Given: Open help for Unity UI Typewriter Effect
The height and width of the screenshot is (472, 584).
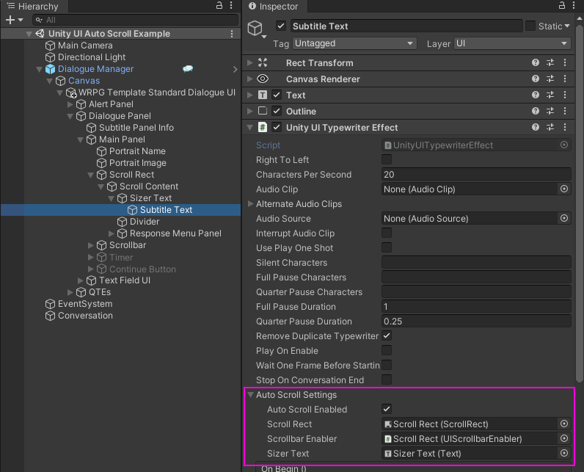Looking at the screenshot, I should [535, 128].
